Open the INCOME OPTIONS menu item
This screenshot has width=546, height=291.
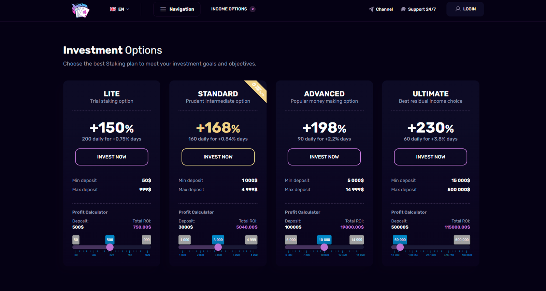coord(229,9)
